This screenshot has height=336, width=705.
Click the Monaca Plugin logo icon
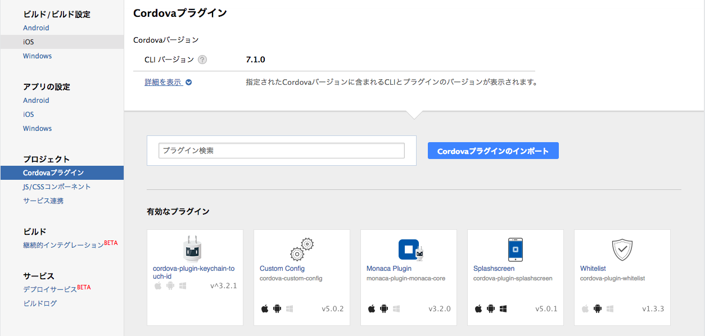click(x=411, y=250)
